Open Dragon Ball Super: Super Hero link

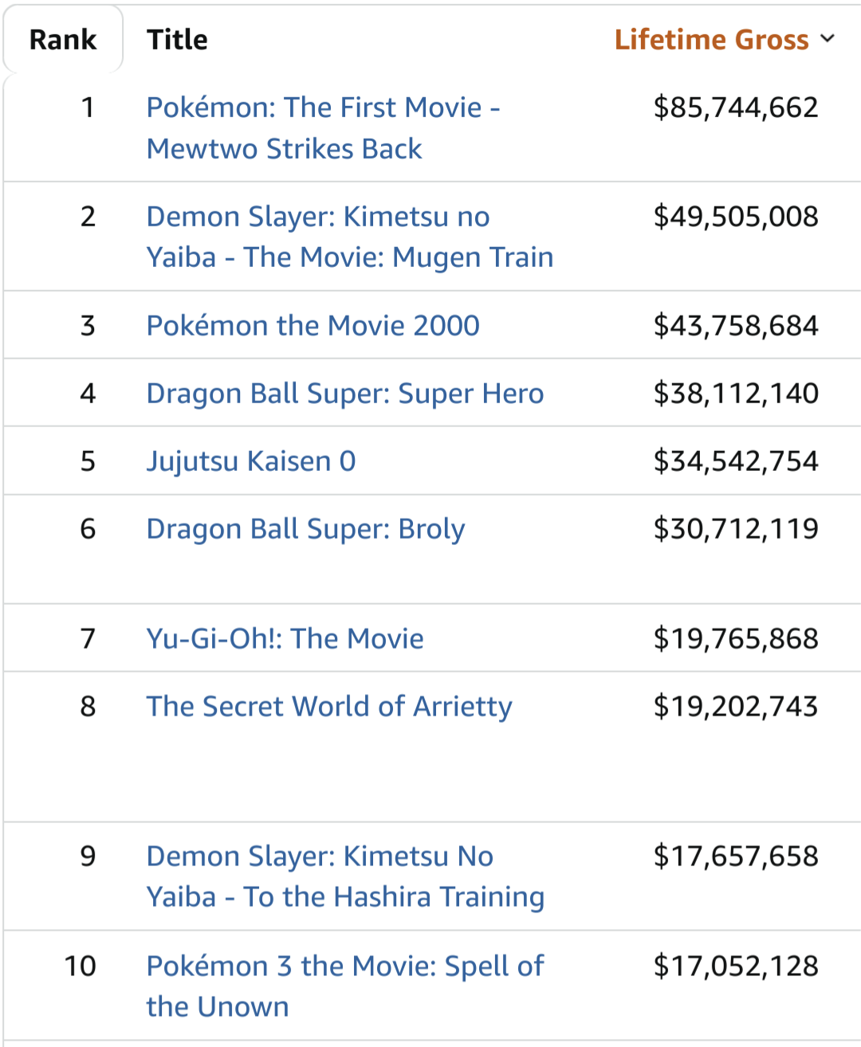coord(345,394)
